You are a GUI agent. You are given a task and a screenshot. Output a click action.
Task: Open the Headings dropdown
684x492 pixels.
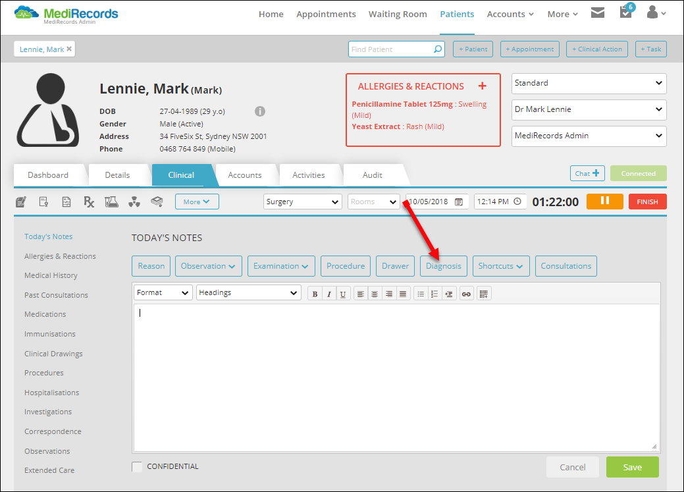pyautogui.click(x=249, y=292)
